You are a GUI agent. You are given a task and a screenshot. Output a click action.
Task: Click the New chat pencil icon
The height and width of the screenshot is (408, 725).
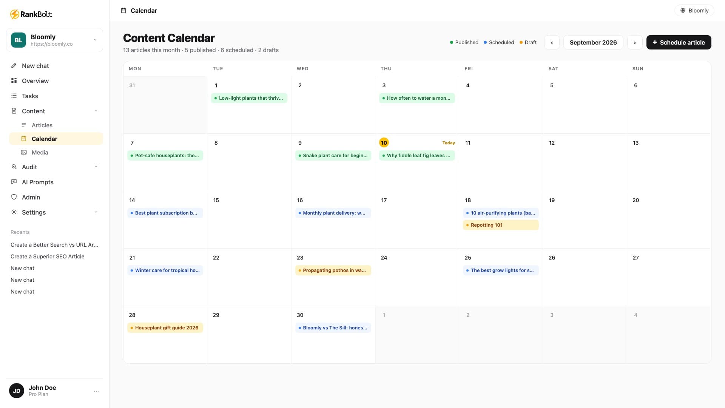tap(14, 66)
